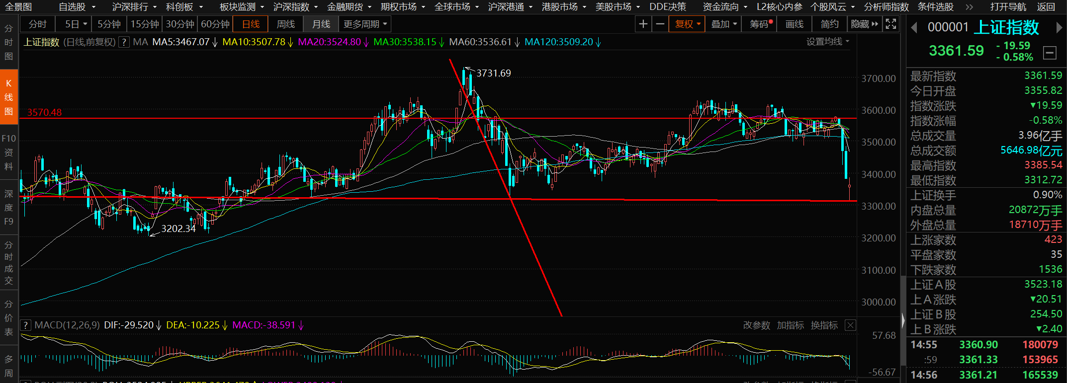Viewport: 1067px width, 383px height.
Task: Expand 自选股 menu
Action: tap(77, 7)
